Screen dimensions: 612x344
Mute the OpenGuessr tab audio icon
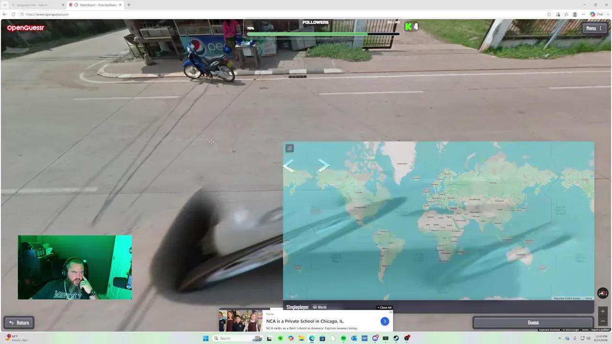[x=76, y=5]
